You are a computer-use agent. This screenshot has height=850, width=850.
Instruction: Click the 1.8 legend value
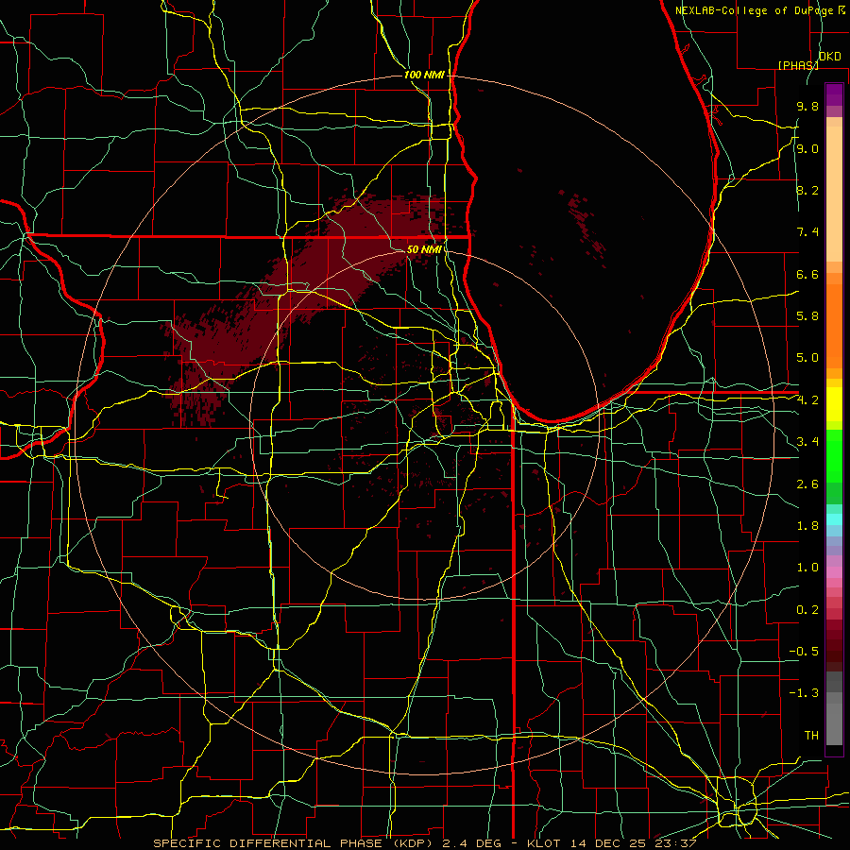[807, 526]
